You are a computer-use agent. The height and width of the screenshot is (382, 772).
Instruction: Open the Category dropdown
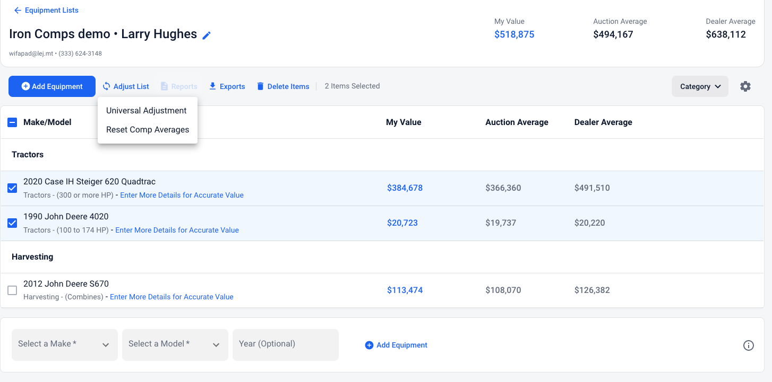coord(700,86)
